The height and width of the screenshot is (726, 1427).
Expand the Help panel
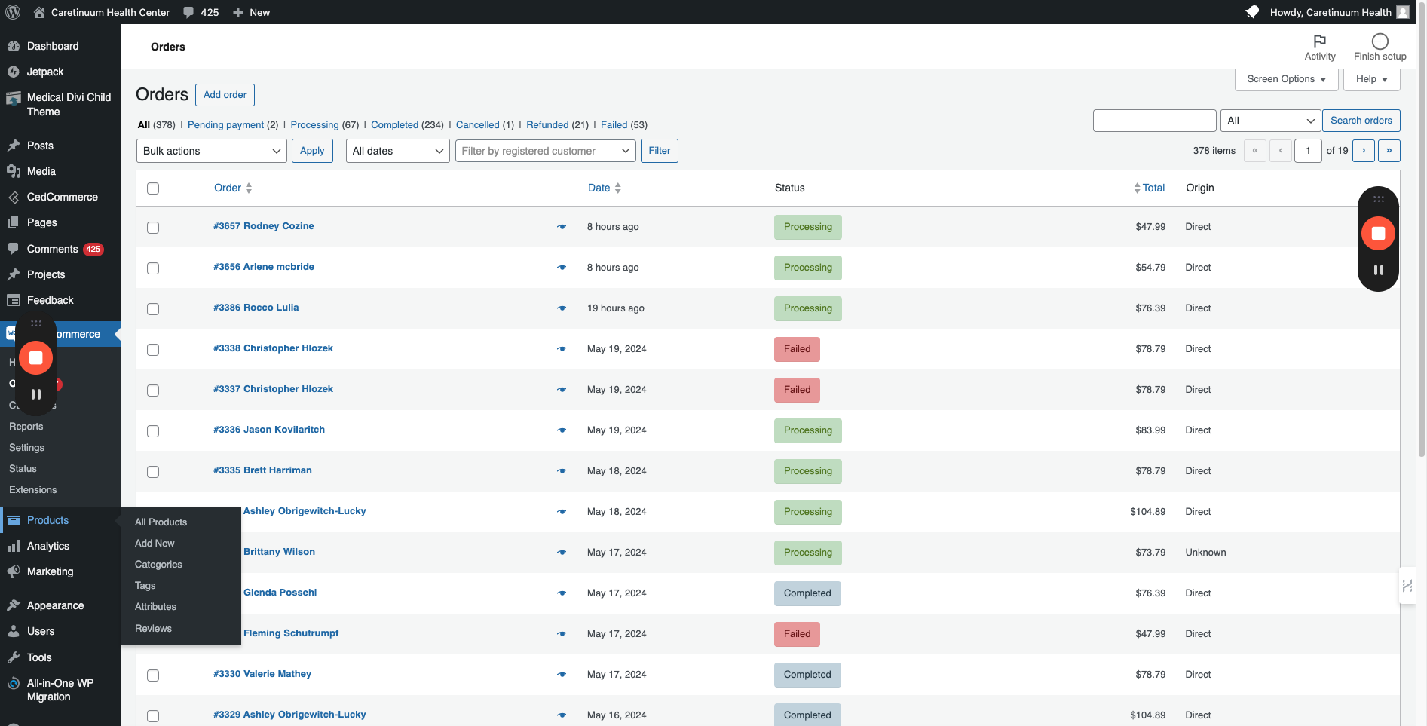coord(1372,79)
